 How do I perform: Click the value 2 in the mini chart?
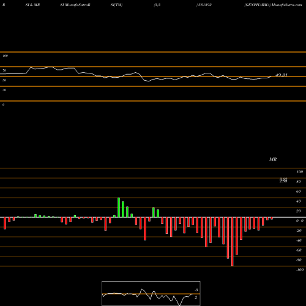click(x=196, y=297)
